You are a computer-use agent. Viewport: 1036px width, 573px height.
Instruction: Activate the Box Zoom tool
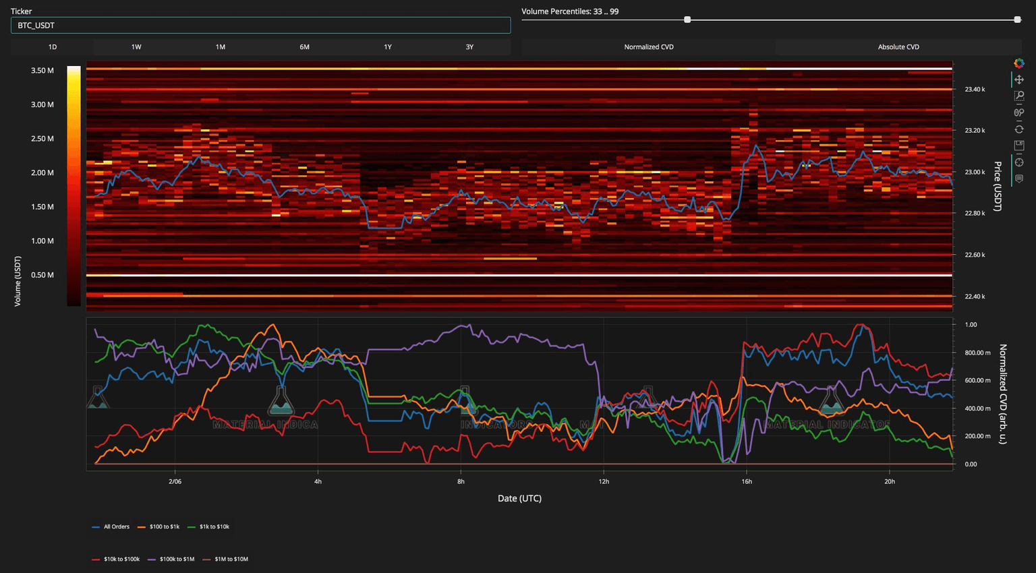point(1018,96)
